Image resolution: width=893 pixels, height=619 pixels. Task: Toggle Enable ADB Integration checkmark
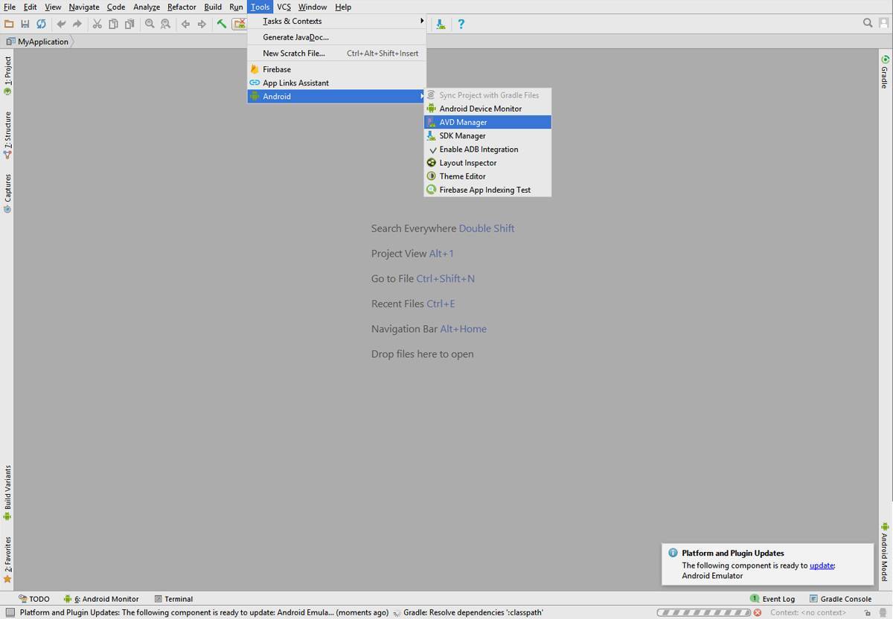click(478, 150)
